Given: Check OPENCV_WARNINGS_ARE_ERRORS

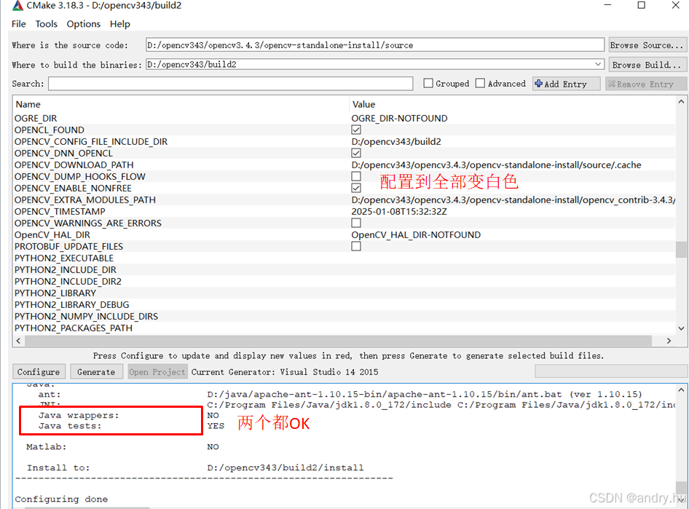Looking at the screenshot, I should coord(356,223).
